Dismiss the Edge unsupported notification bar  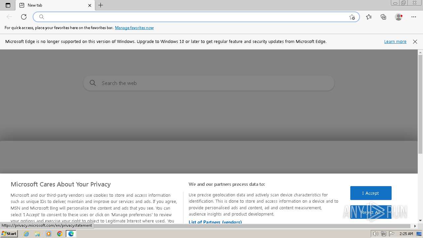pos(415,42)
